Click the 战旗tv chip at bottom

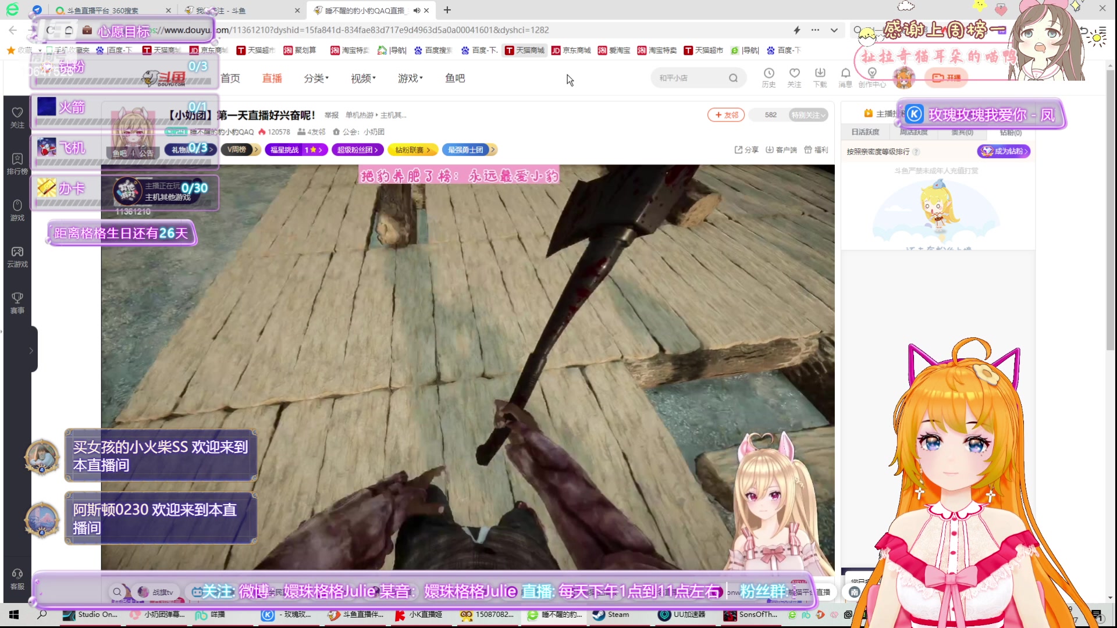click(156, 592)
